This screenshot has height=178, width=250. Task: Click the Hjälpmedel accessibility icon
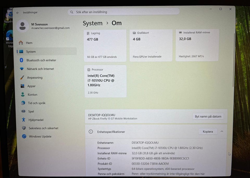24,120
